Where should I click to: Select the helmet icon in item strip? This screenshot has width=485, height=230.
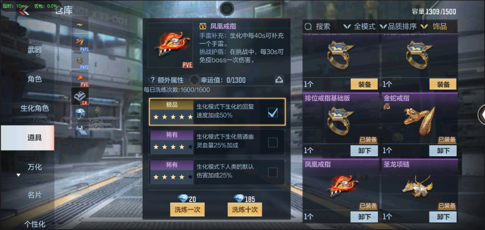[80, 114]
